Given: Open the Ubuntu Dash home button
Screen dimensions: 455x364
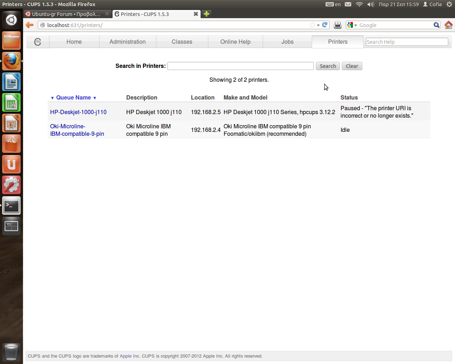Looking at the screenshot, I should [11, 20].
